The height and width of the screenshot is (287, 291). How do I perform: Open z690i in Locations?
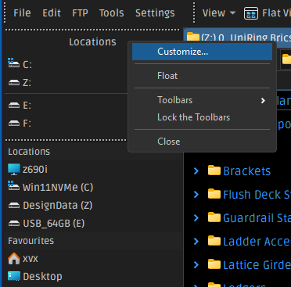(x=35, y=170)
